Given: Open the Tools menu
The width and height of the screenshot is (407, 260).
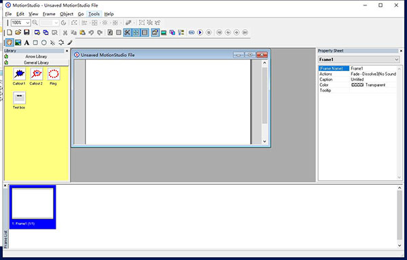Looking at the screenshot, I should [x=94, y=14].
